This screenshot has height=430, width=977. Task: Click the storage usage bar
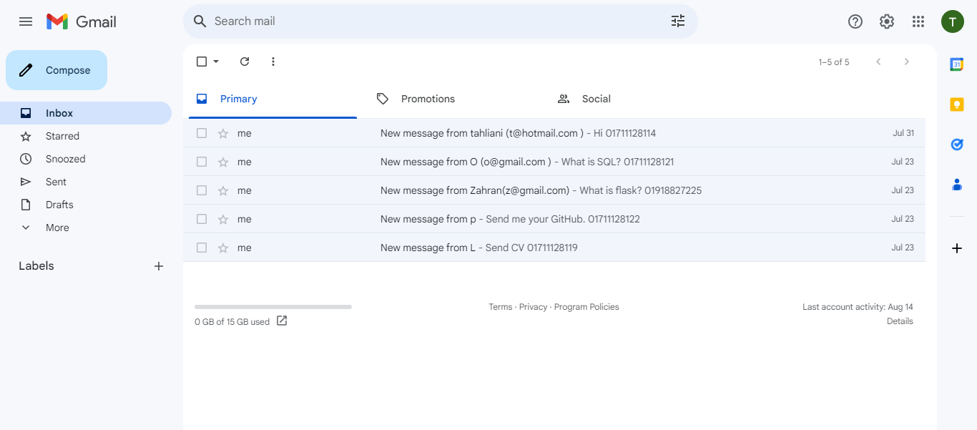273,307
